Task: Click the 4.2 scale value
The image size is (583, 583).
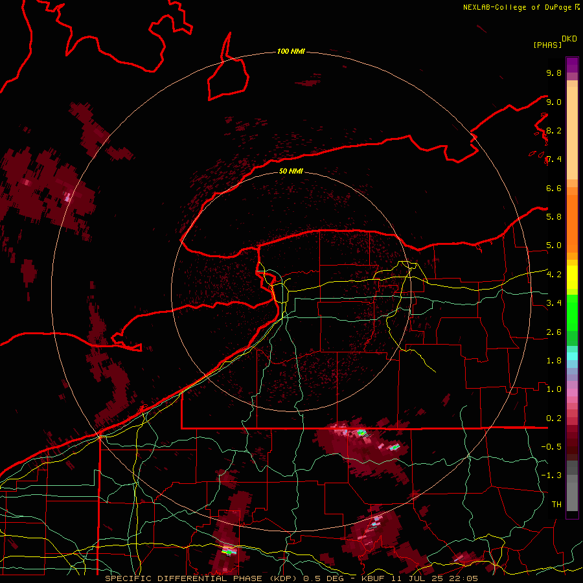Action: tap(554, 274)
